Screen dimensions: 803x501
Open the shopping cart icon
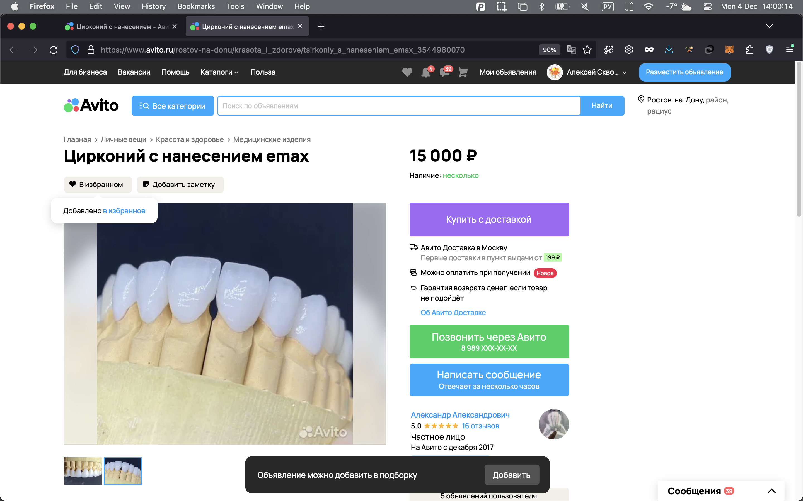coord(463,72)
